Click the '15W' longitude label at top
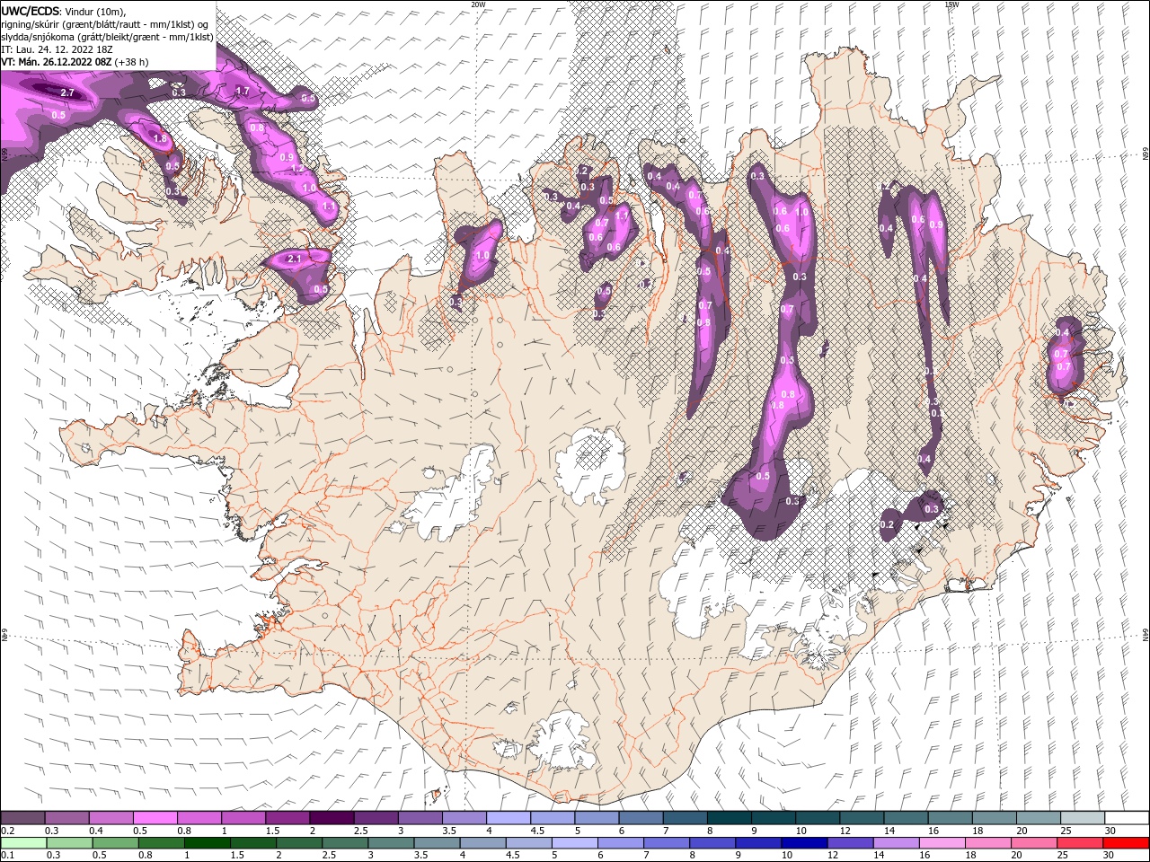The image size is (1150, 862). click(x=951, y=4)
